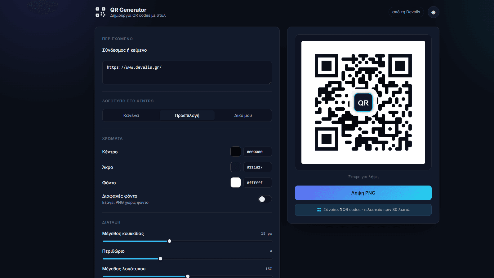494x278 pixels.
Task: Click the ΠΕΡΙΕΧΟΜΕΝΟ section heading
Action: tap(118, 39)
